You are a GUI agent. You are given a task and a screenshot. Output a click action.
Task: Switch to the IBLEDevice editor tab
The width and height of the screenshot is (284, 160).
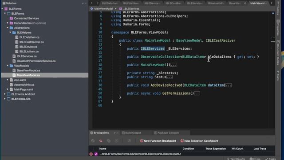(x=152, y=3)
